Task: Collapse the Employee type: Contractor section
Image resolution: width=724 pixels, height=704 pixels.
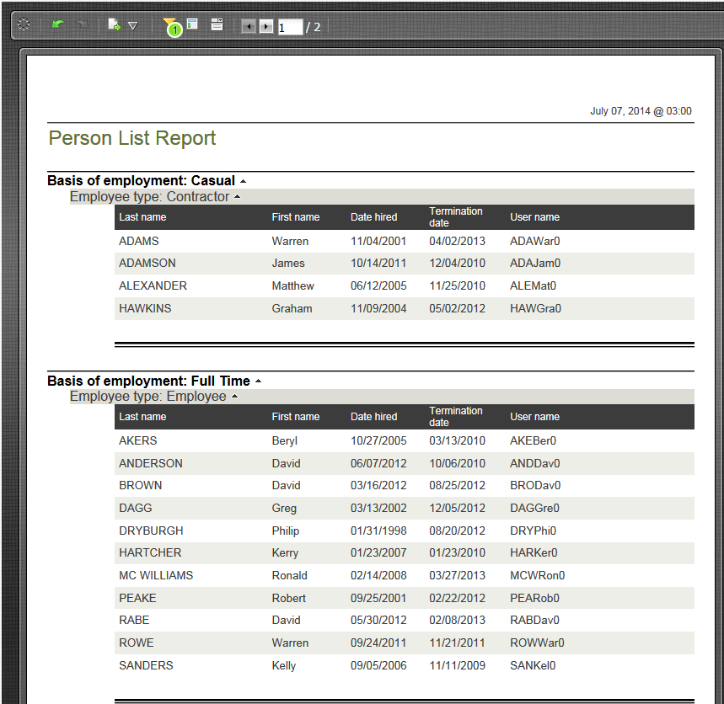Action: (237, 195)
